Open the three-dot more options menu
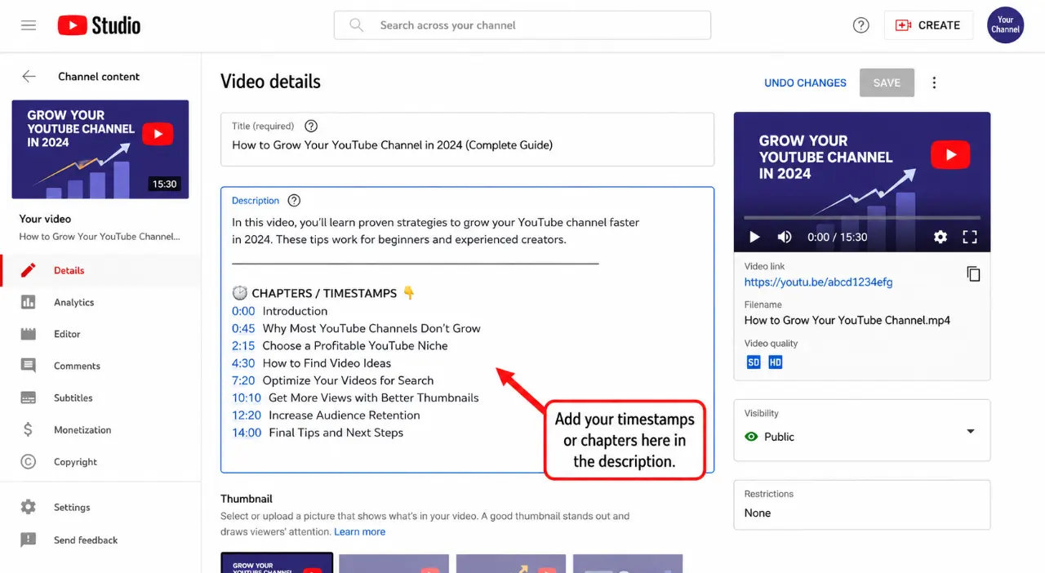1045x573 pixels. [935, 82]
